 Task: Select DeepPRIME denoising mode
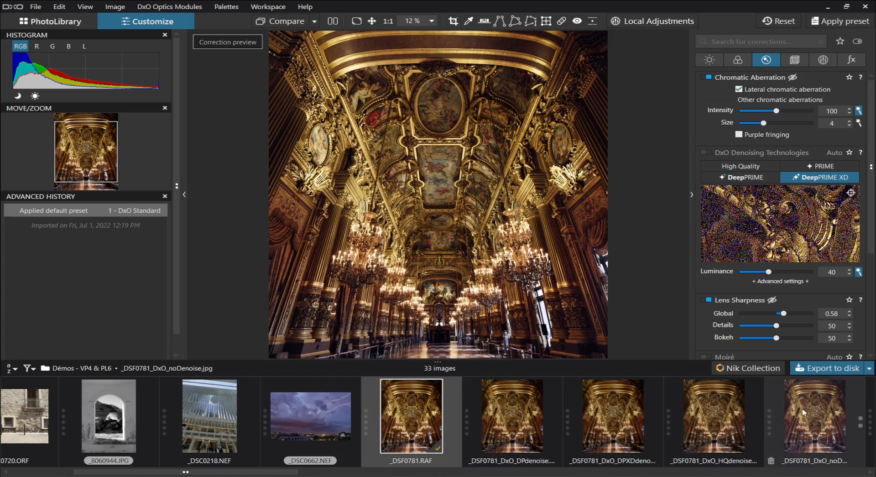[740, 177]
